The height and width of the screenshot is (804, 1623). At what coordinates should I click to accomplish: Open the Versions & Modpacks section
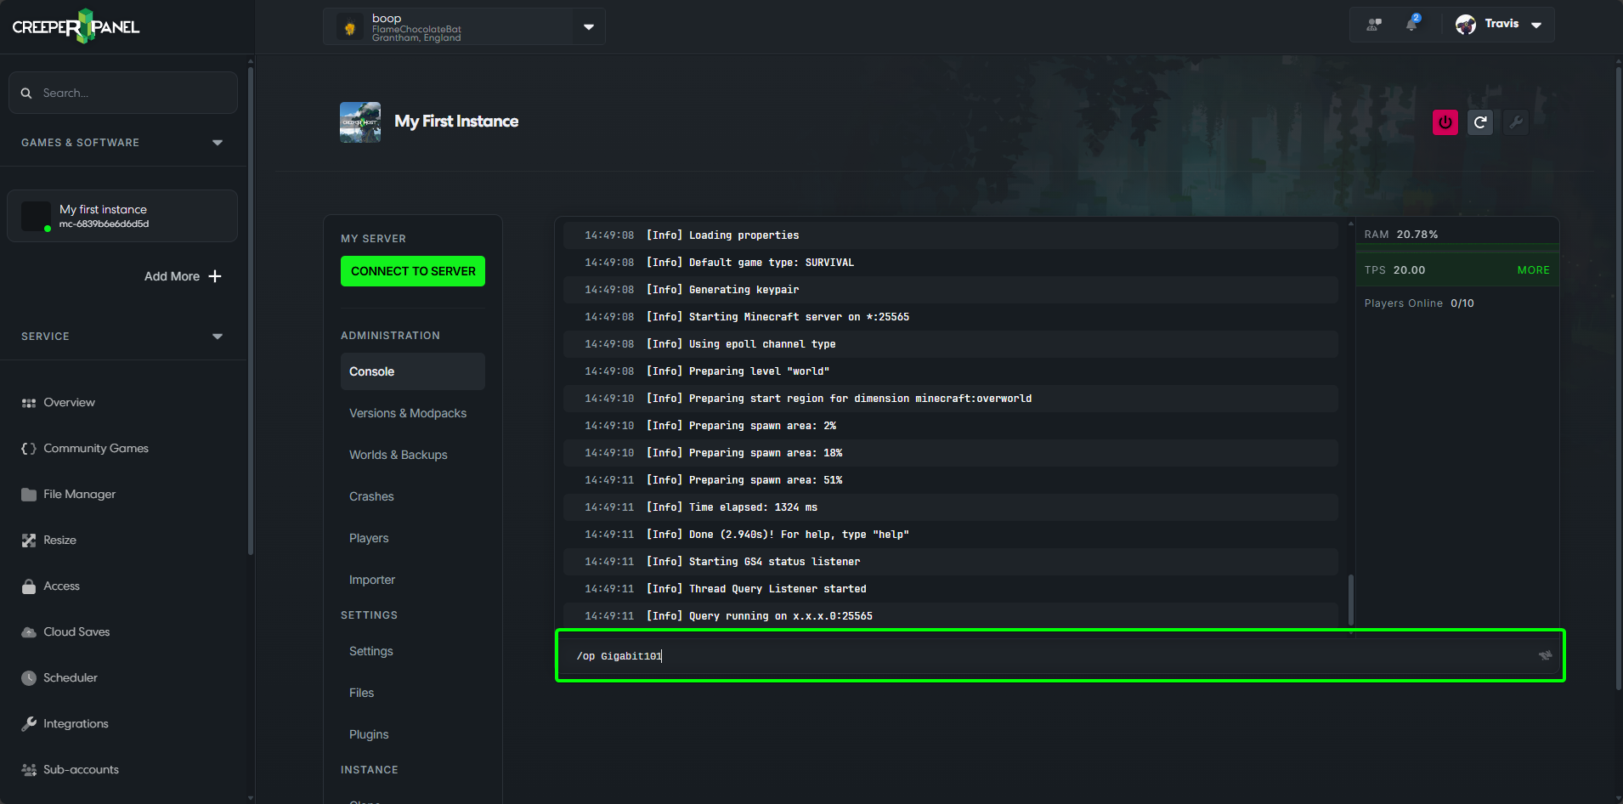(x=408, y=413)
